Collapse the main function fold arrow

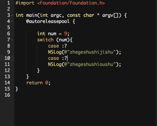pyautogui.click(x=12, y=15)
